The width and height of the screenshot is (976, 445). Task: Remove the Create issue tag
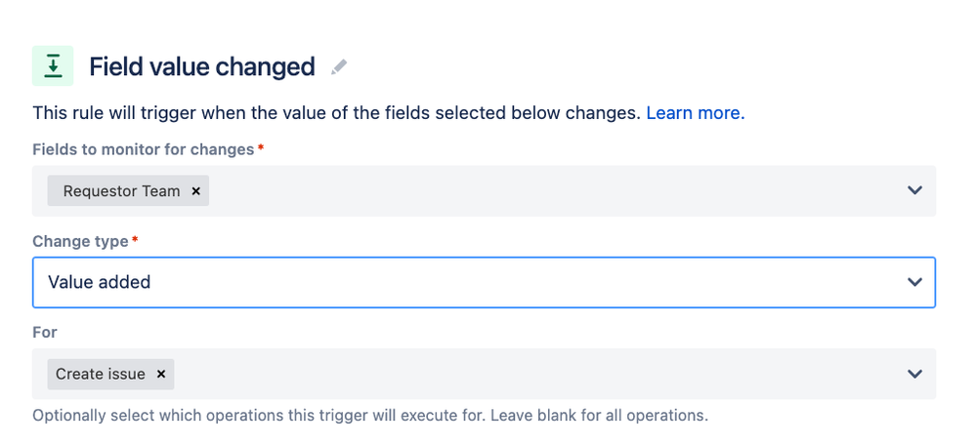point(160,374)
